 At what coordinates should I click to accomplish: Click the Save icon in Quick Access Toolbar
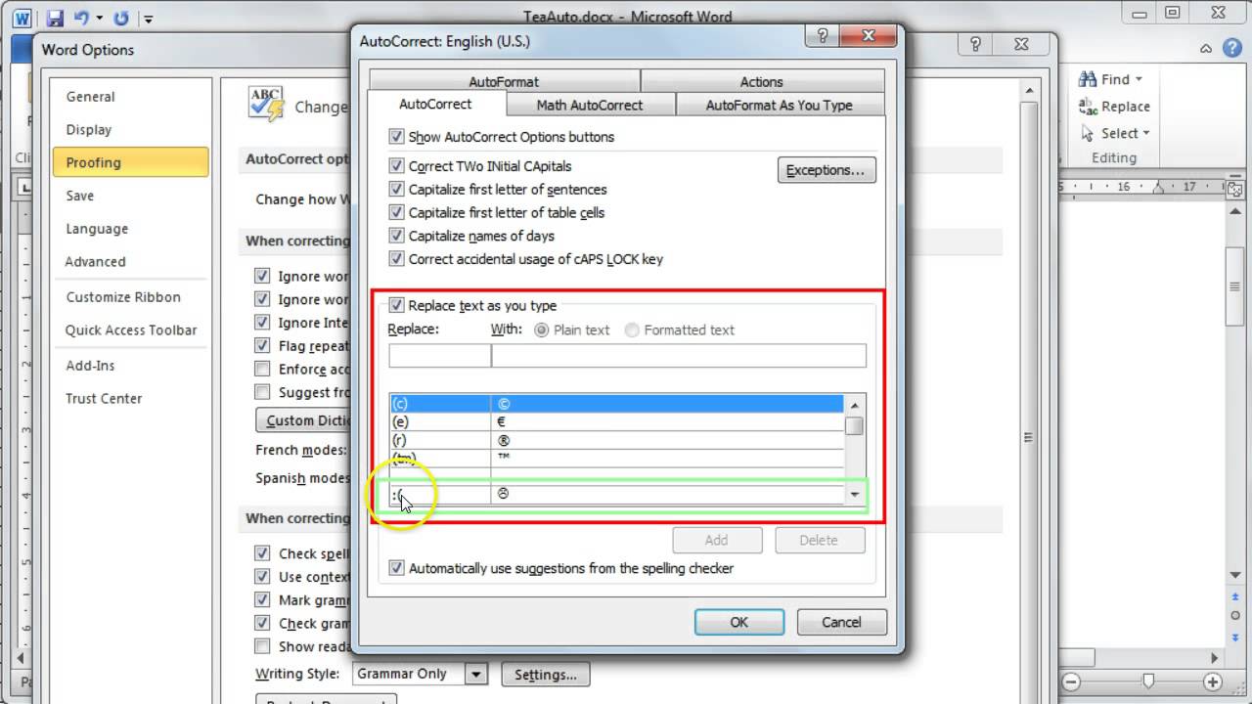coord(55,18)
